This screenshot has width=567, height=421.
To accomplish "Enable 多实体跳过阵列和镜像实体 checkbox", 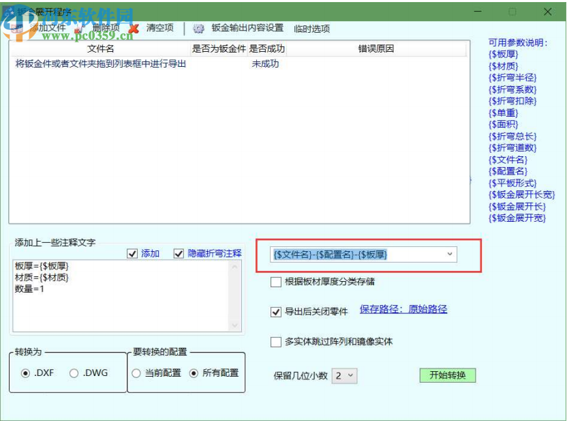I will point(276,342).
